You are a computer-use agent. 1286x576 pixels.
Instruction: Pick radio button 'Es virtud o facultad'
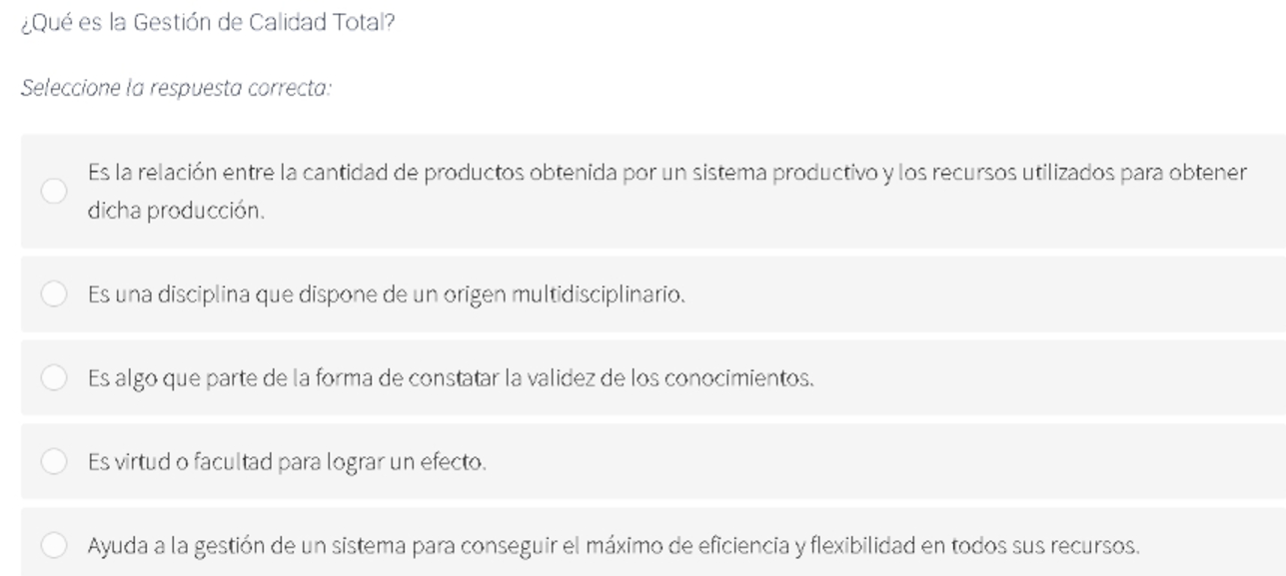pyautogui.click(x=54, y=462)
